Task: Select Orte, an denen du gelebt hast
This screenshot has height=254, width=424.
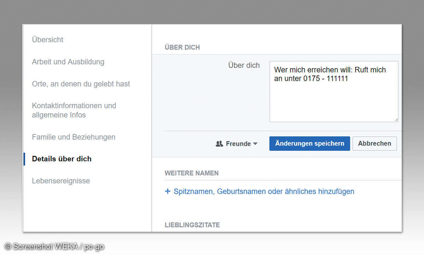Action: pos(81,84)
